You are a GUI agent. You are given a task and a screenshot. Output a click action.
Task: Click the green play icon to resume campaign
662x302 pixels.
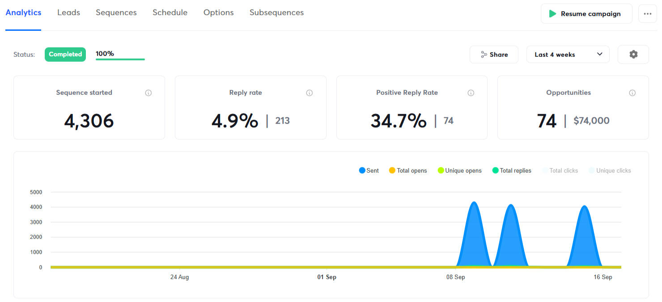pyautogui.click(x=553, y=14)
